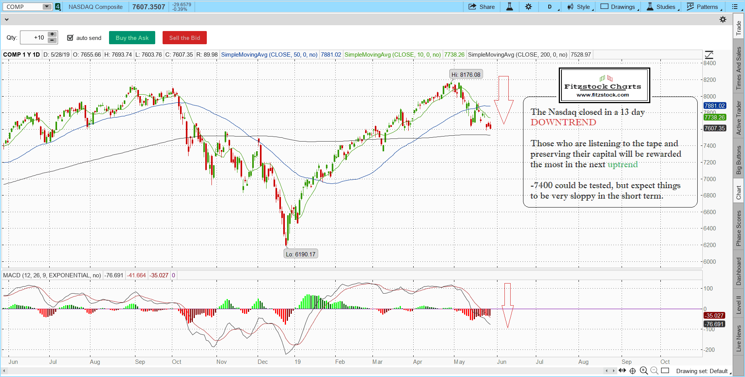745x377 pixels.
Task: Click the Share chart icon
Action: 481,7
